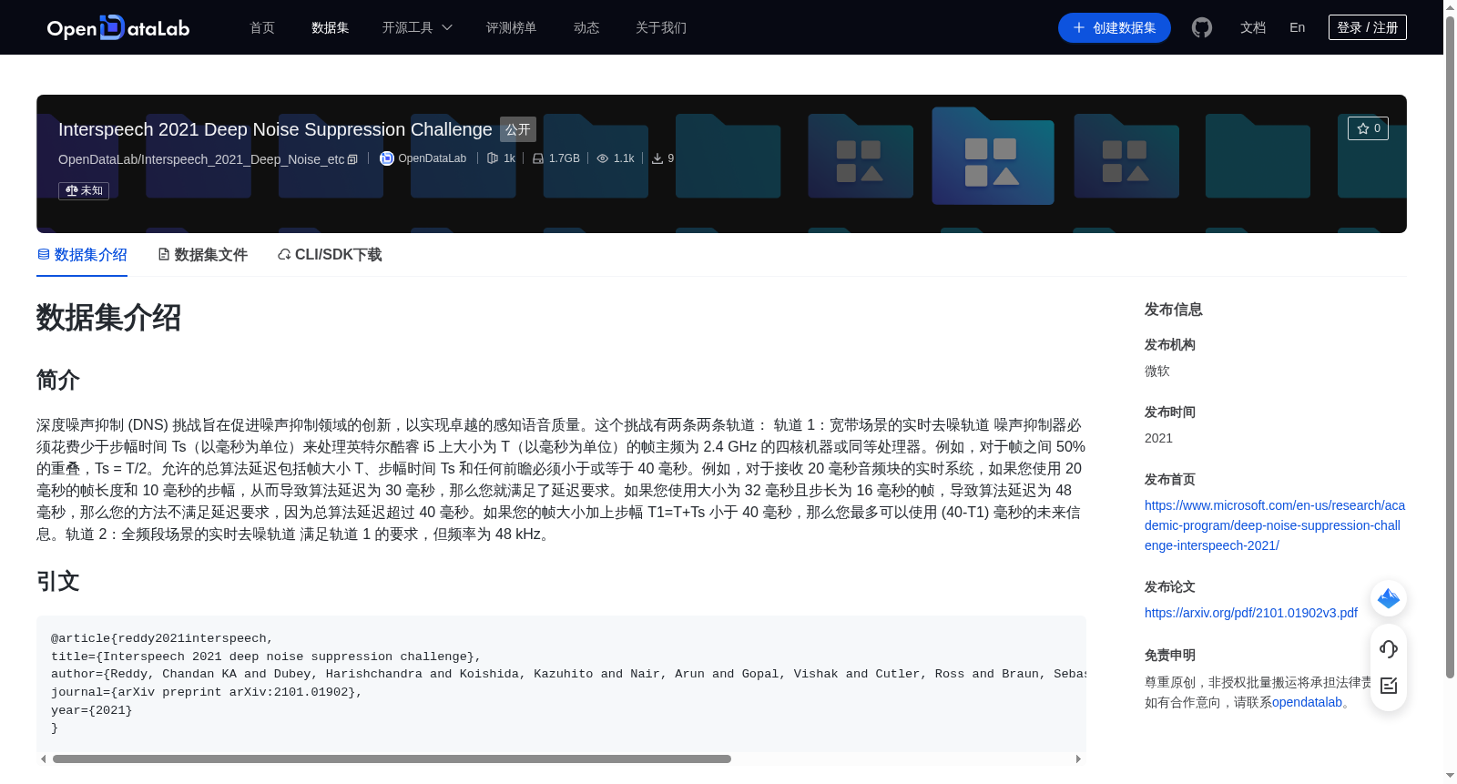Image resolution: width=1457 pixels, height=784 pixels.
Task: Click the star favorite button showing 0
Action: click(1368, 128)
